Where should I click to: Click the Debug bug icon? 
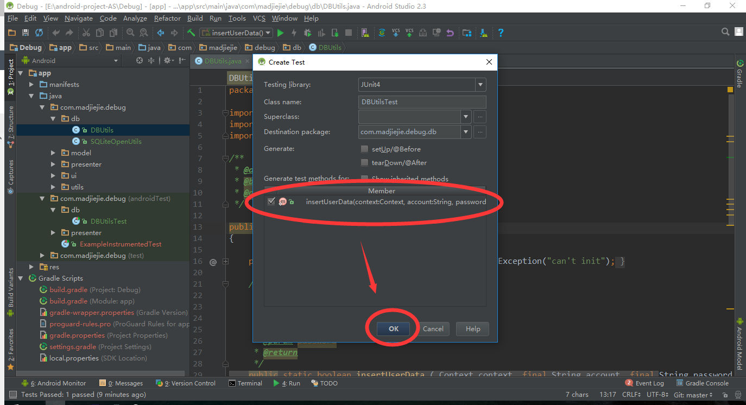click(x=307, y=33)
